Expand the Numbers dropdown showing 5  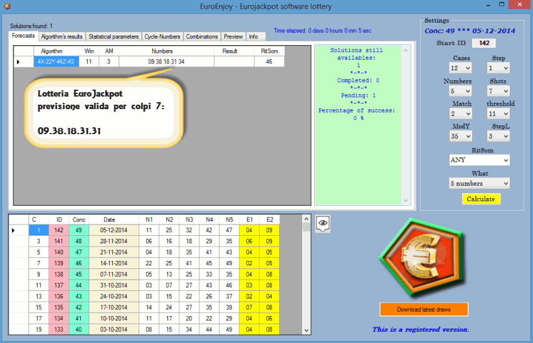tap(460, 91)
